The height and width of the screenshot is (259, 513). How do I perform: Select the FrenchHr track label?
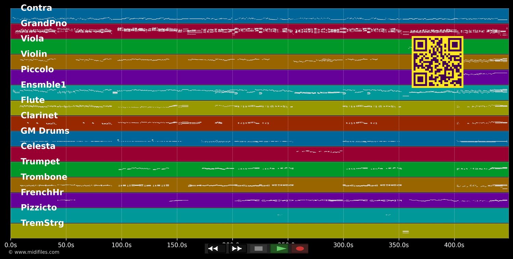click(42, 192)
